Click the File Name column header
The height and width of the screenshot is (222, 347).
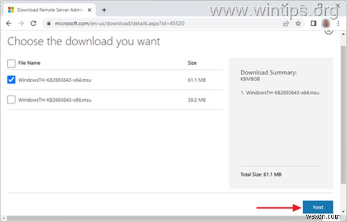[29, 63]
